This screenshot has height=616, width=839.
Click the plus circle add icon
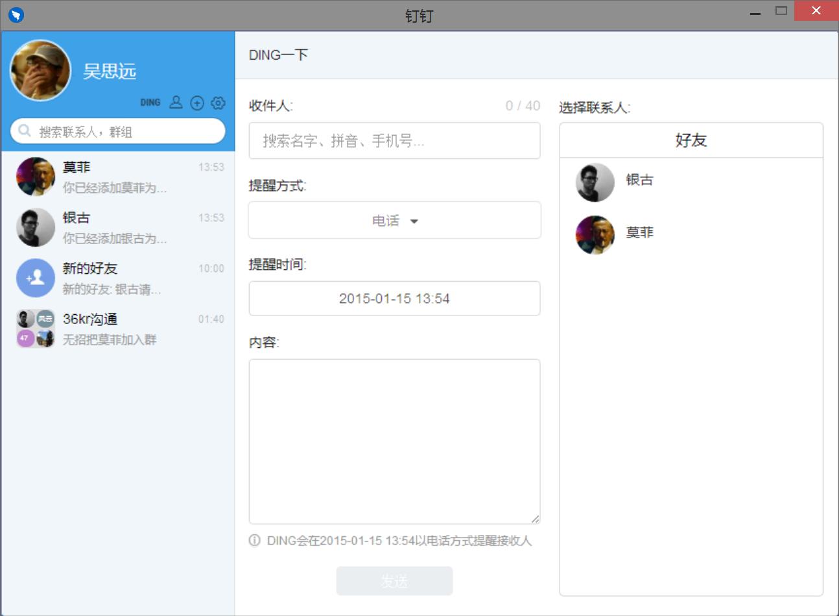click(x=197, y=103)
